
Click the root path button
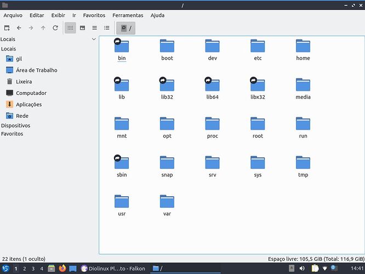[126, 28]
